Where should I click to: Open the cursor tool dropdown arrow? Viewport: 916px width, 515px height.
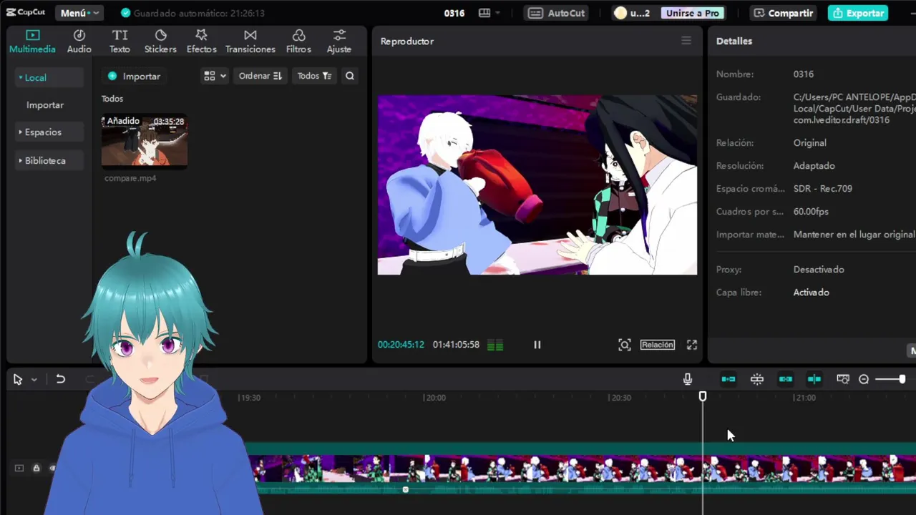tap(34, 380)
